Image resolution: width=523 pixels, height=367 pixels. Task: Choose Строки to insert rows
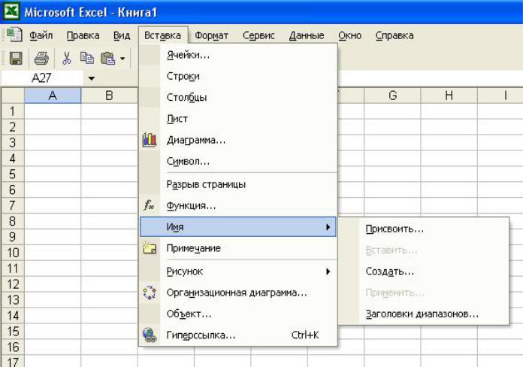(x=237, y=76)
